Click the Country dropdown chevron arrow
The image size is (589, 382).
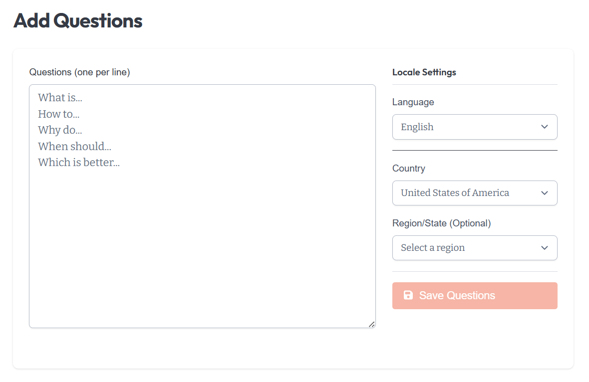tap(545, 193)
